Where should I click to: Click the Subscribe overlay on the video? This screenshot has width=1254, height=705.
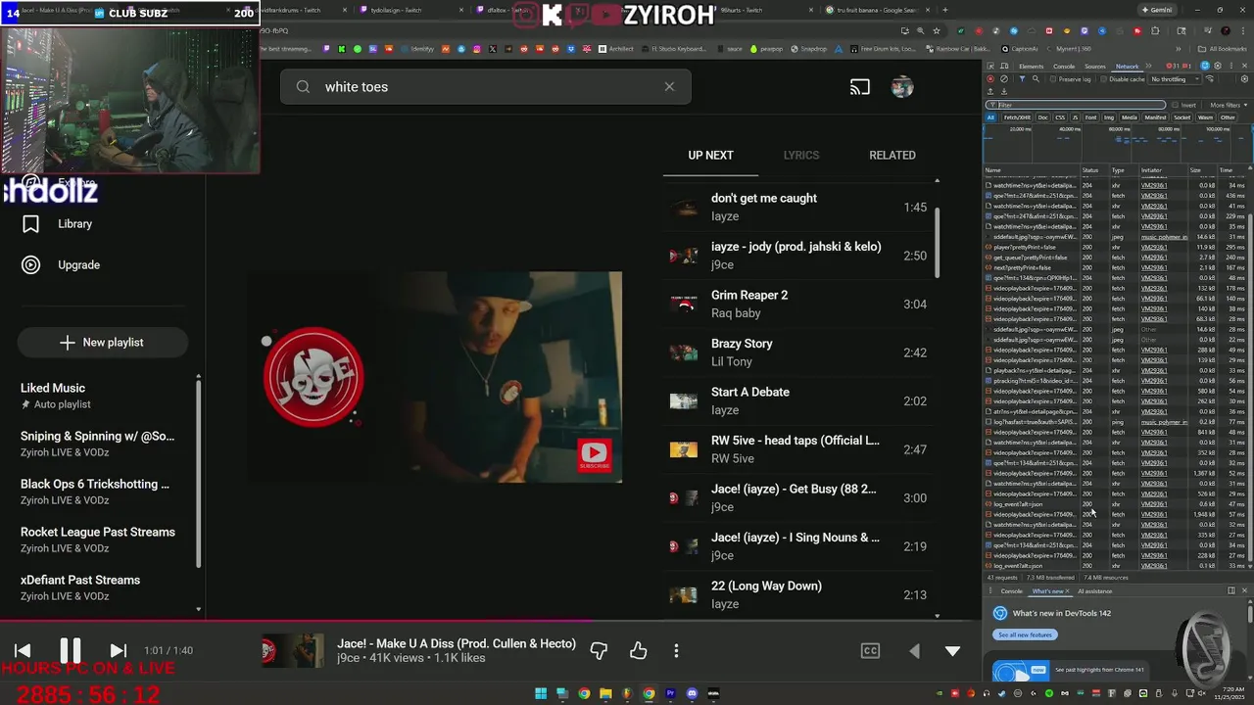[x=595, y=454]
